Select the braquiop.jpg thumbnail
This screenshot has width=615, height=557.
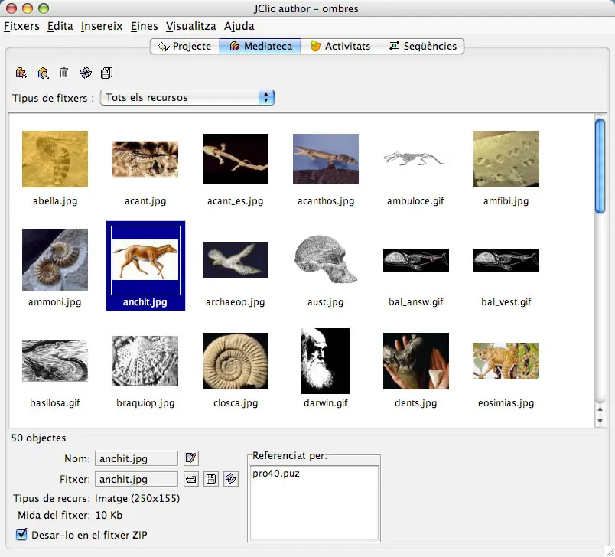pyautogui.click(x=145, y=361)
